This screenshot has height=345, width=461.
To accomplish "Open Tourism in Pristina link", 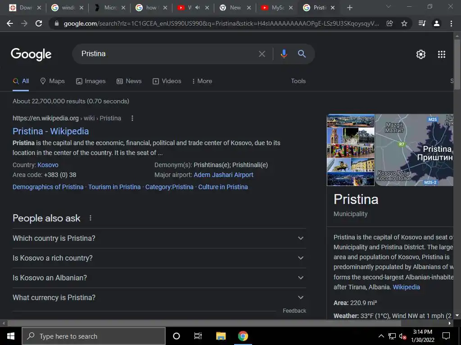I will coord(114,187).
